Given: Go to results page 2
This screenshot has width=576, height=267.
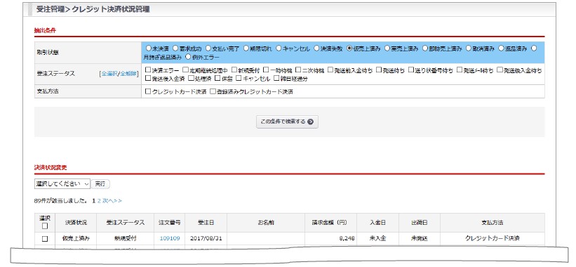Looking at the screenshot, I should pos(99,201).
